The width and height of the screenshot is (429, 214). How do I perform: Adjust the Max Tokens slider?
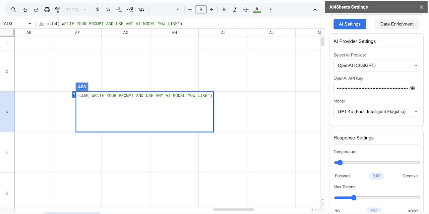pos(377,198)
